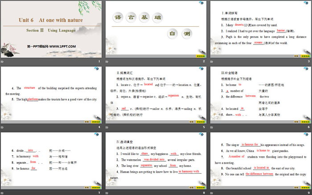This screenshot has width=312, height=195.
Task: Click animation star icon below slide 8
Action: click(x=107, y=193)
